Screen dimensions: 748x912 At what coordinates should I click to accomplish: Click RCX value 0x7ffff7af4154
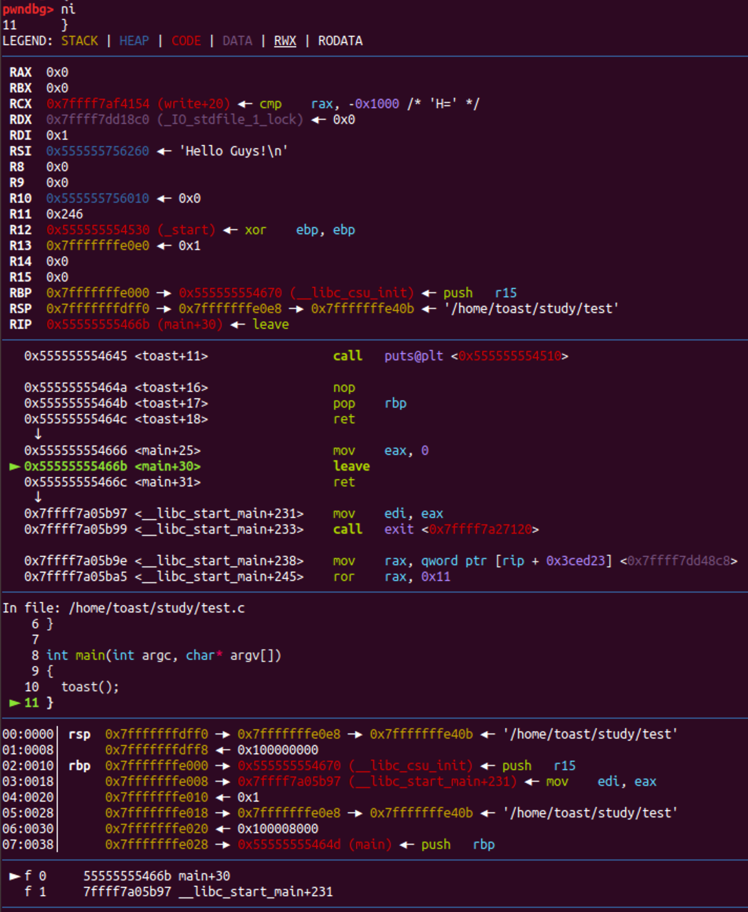pos(98,103)
